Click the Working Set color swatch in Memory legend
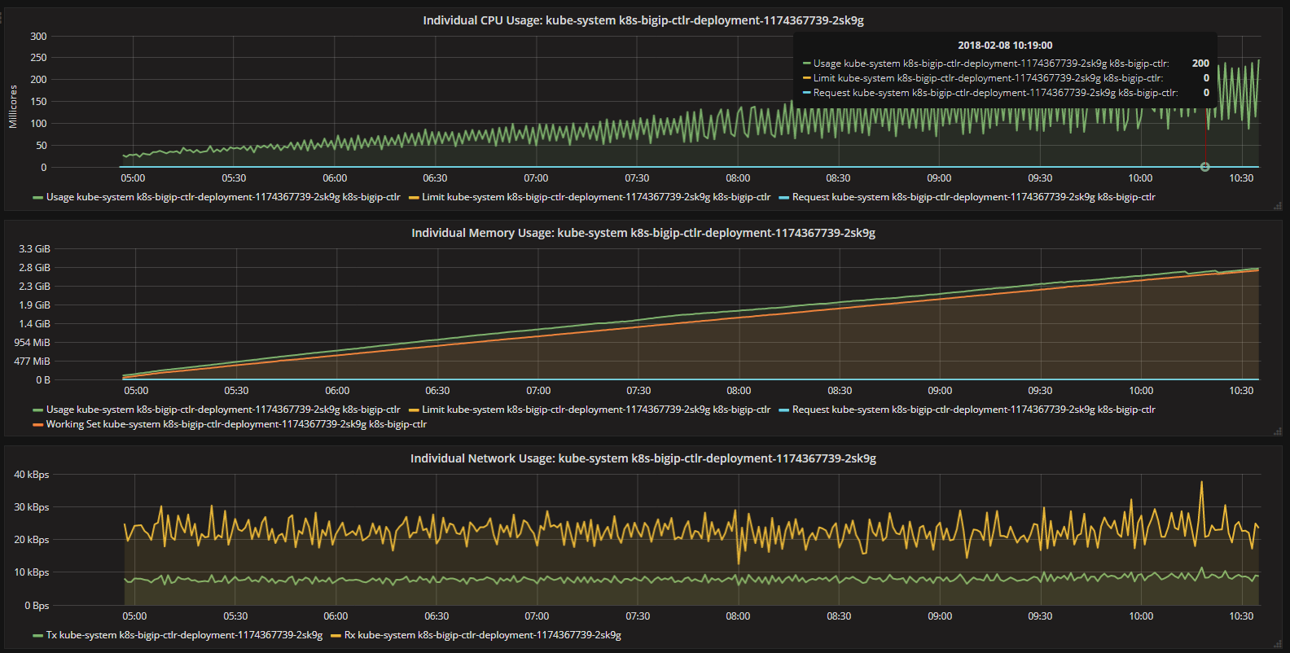Viewport: 1290px width, 653px height. point(38,425)
